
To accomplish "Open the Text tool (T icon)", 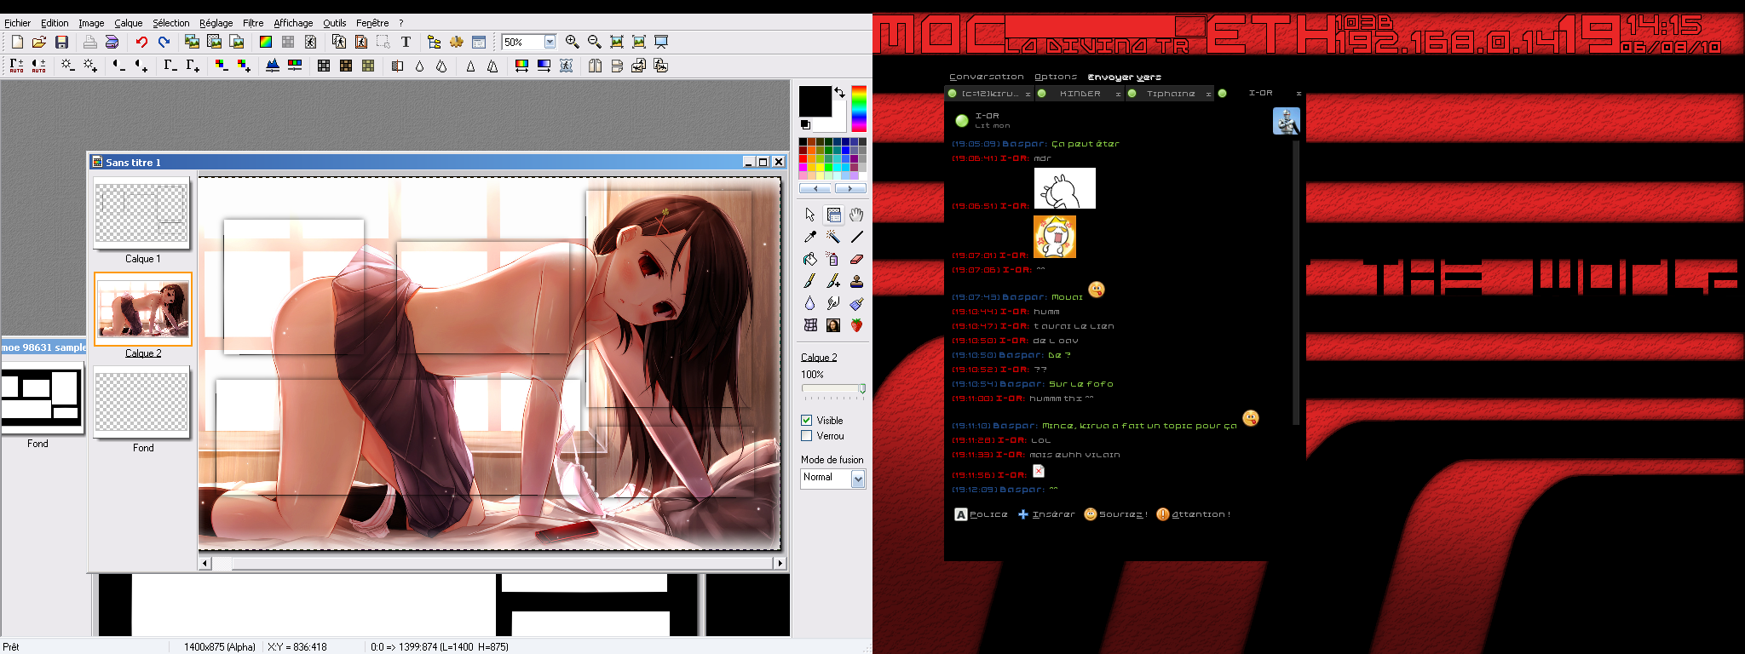I will tap(406, 42).
